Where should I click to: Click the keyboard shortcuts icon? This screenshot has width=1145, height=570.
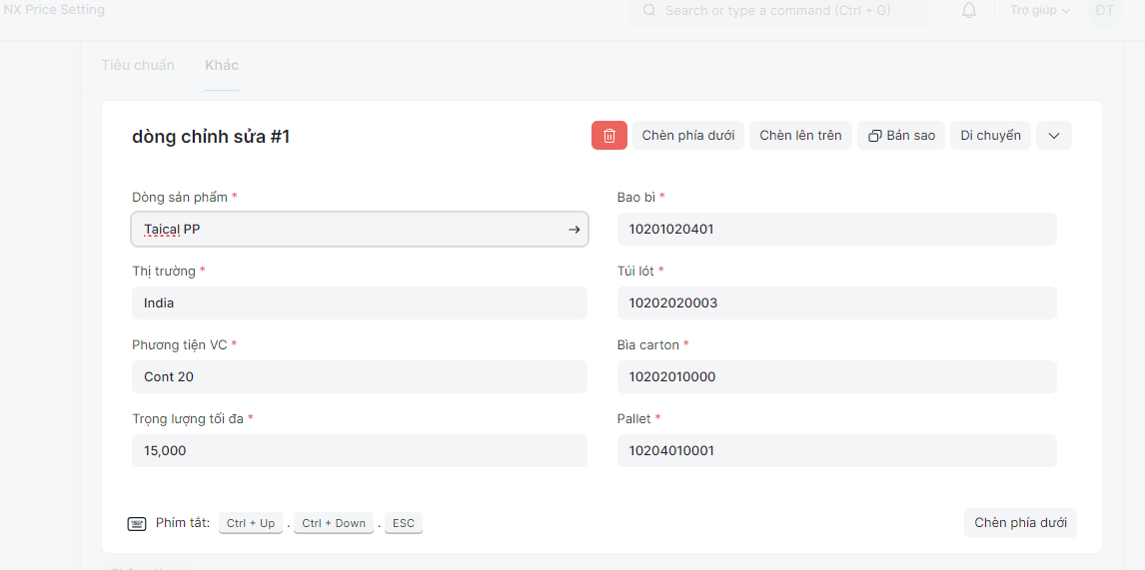[x=137, y=524]
